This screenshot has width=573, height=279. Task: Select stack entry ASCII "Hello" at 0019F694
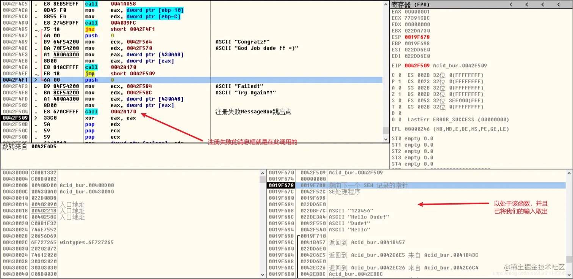(417, 229)
